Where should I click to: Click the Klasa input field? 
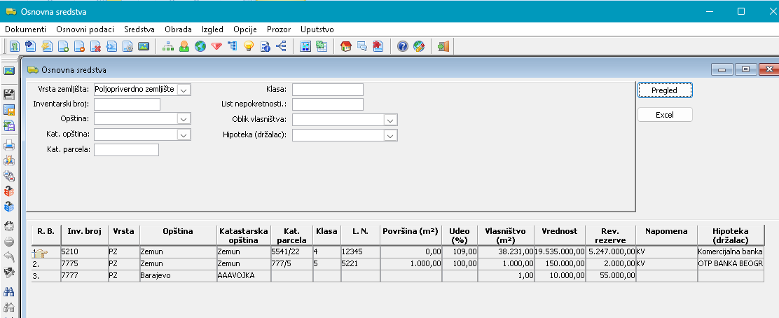coord(328,90)
